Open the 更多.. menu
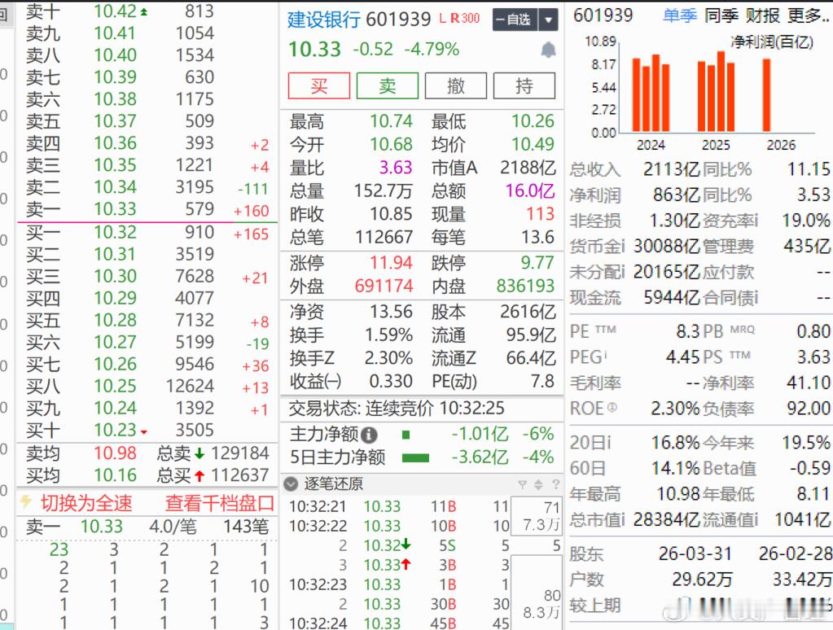 [808, 15]
